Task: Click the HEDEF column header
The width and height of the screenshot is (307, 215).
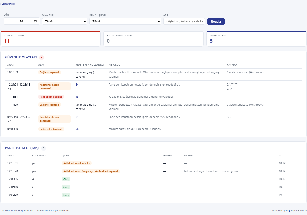Action: [168, 156]
